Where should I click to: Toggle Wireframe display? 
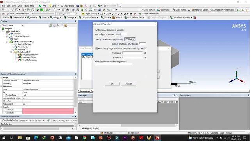[163, 10]
